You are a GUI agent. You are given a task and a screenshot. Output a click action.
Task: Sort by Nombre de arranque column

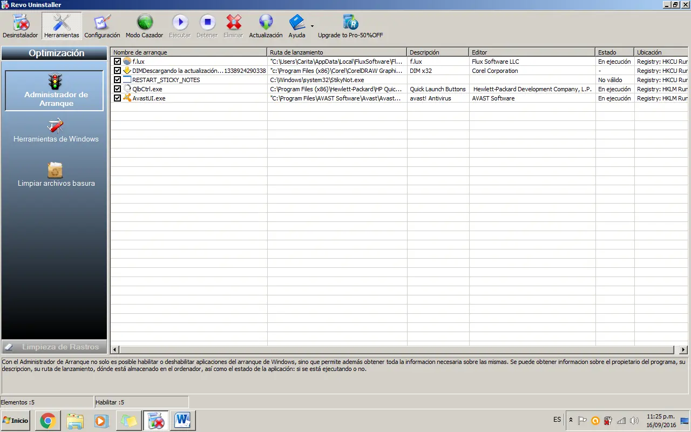click(189, 52)
